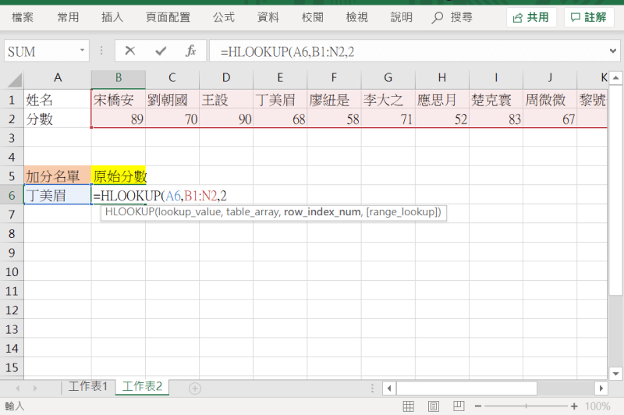The image size is (624, 415).
Task: Switch to 工作表1 sheet tab
Action: point(87,387)
